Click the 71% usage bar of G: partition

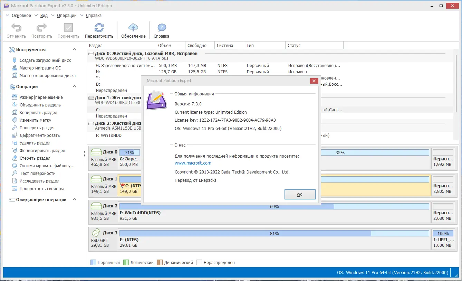pyautogui.click(x=129, y=152)
